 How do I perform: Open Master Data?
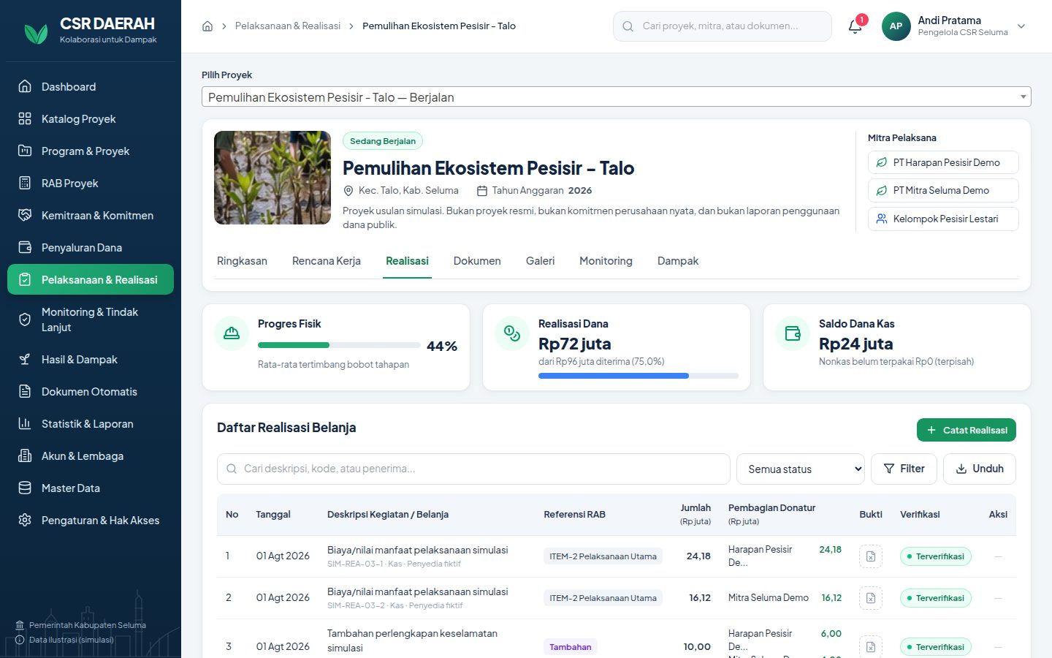(91, 488)
